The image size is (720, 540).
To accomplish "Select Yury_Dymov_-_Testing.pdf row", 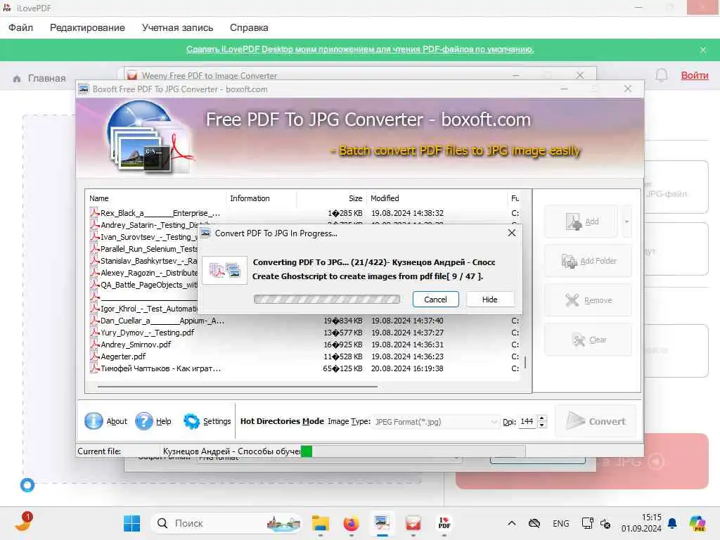I will point(304,333).
